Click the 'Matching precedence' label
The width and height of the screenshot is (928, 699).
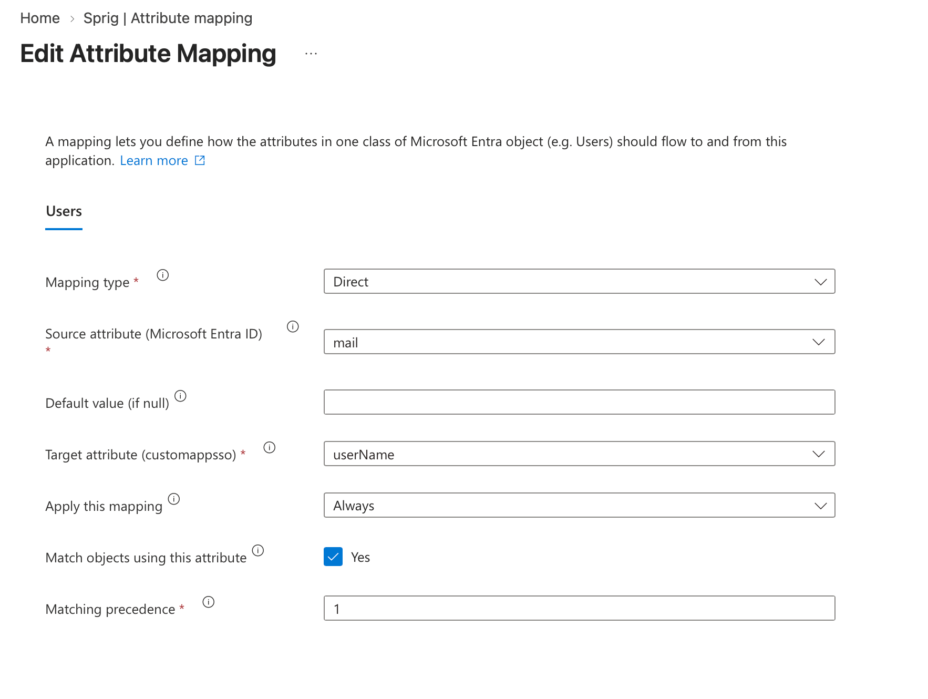[x=110, y=609]
